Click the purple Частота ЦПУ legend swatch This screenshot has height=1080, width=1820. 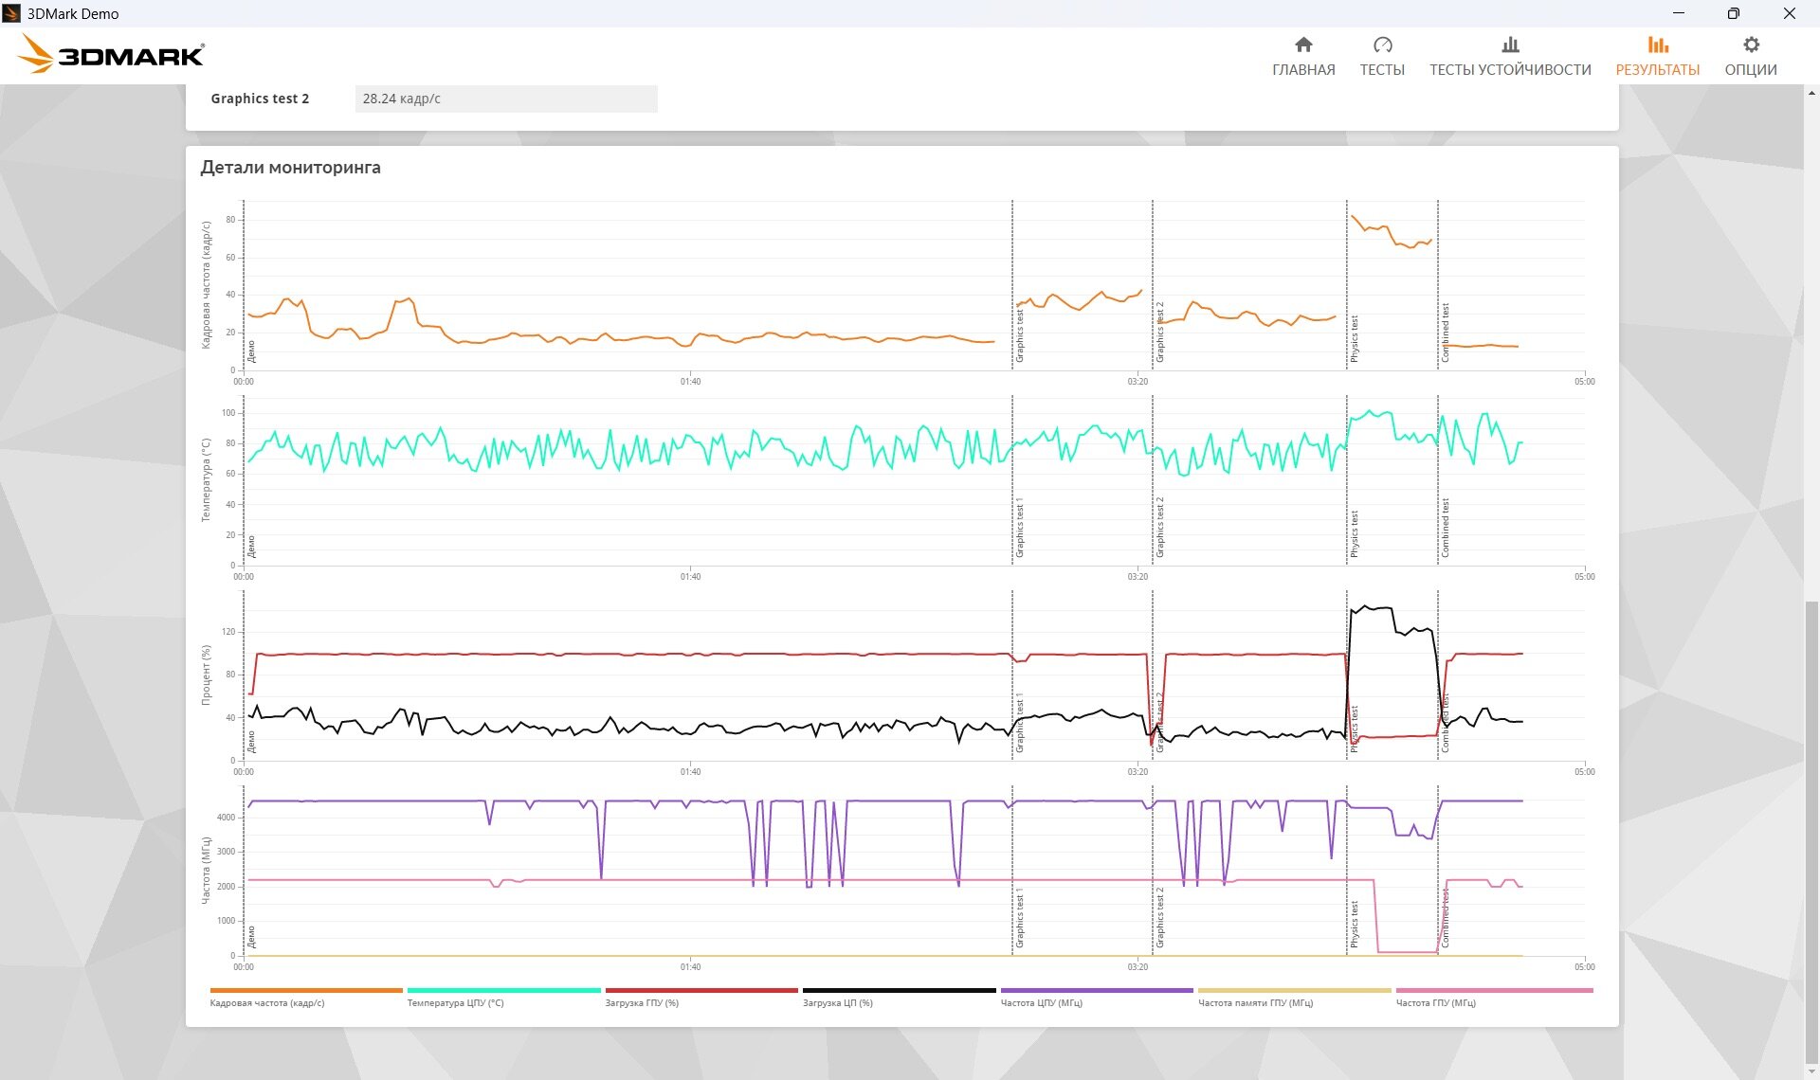(x=1097, y=990)
